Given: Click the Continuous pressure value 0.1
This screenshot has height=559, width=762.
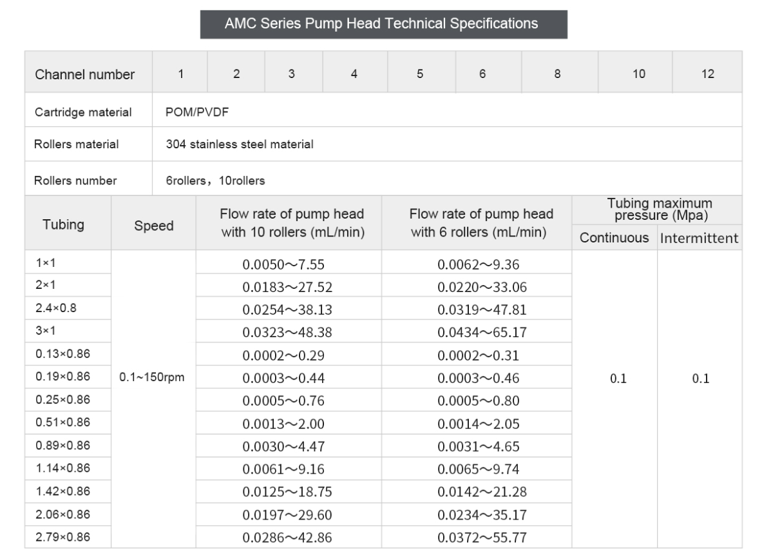Looking at the screenshot, I should (618, 378).
